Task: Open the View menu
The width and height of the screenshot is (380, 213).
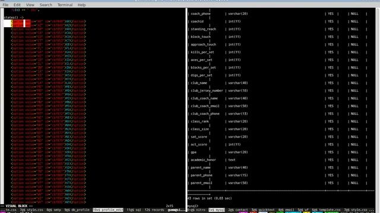Action: coord(30,5)
